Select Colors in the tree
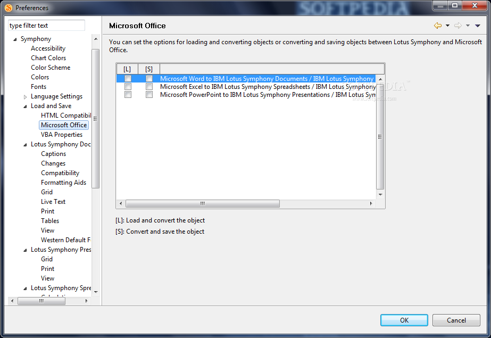Viewport: 491px width, 338px height. point(40,77)
